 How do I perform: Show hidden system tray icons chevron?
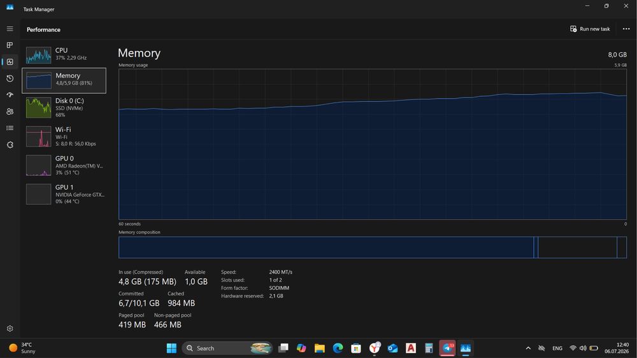[x=528, y=348]
